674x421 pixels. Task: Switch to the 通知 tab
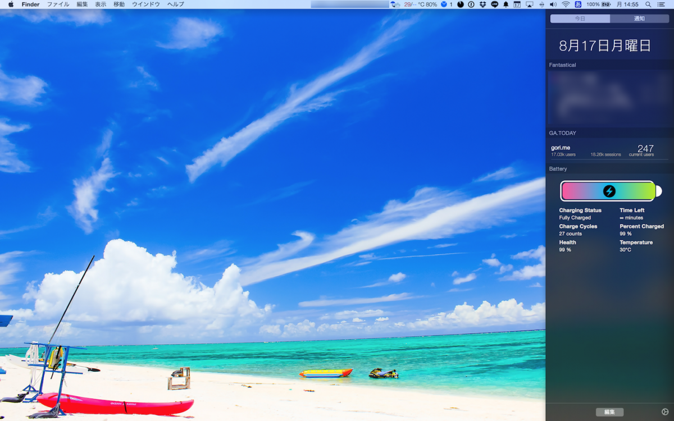coord(639,19)
